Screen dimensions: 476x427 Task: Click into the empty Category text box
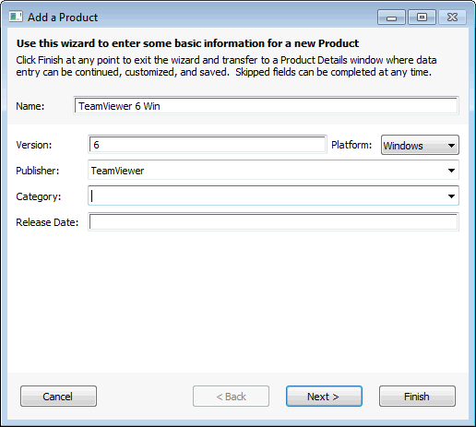(x=267, y=196)
